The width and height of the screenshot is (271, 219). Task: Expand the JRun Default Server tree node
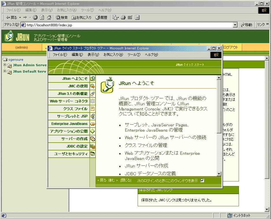pyautogui.click(x=5, y=71)
